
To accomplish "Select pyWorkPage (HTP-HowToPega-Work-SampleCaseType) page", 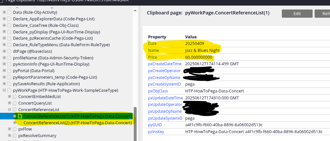I will pyautogui.click(x=66, y=91).
